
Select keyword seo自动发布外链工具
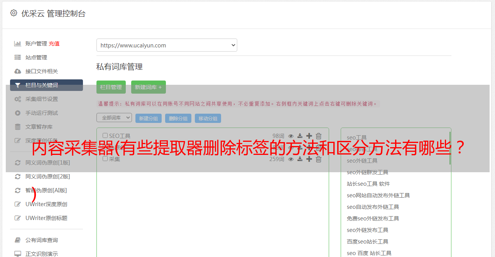pos(373,207)
